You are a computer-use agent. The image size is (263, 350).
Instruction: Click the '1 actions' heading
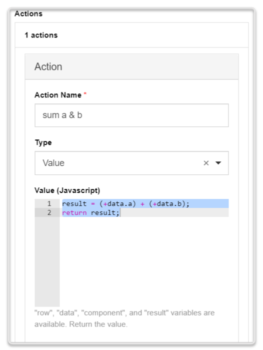41,35
